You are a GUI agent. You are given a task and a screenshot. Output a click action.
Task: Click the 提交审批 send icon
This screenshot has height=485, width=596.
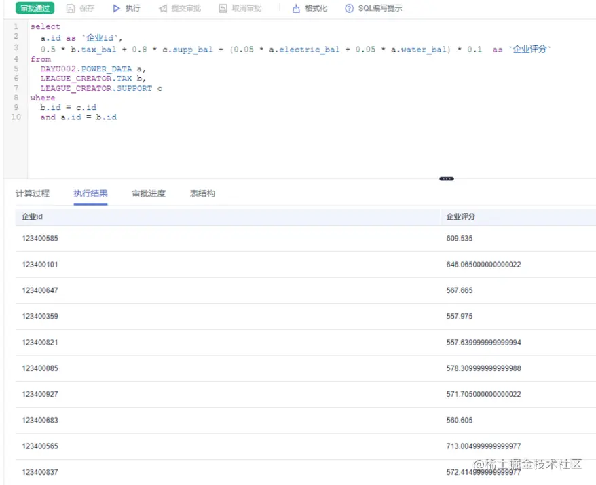[x=163, y=8]
